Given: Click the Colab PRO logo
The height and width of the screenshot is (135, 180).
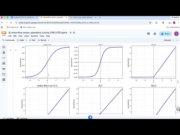Looking at the screenshot, I should pyautogui.click(x=4, y=33).
